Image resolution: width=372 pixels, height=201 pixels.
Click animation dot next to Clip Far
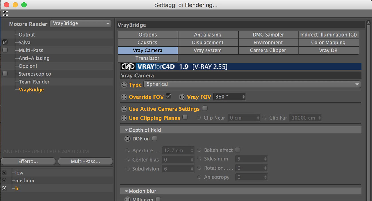264,118
